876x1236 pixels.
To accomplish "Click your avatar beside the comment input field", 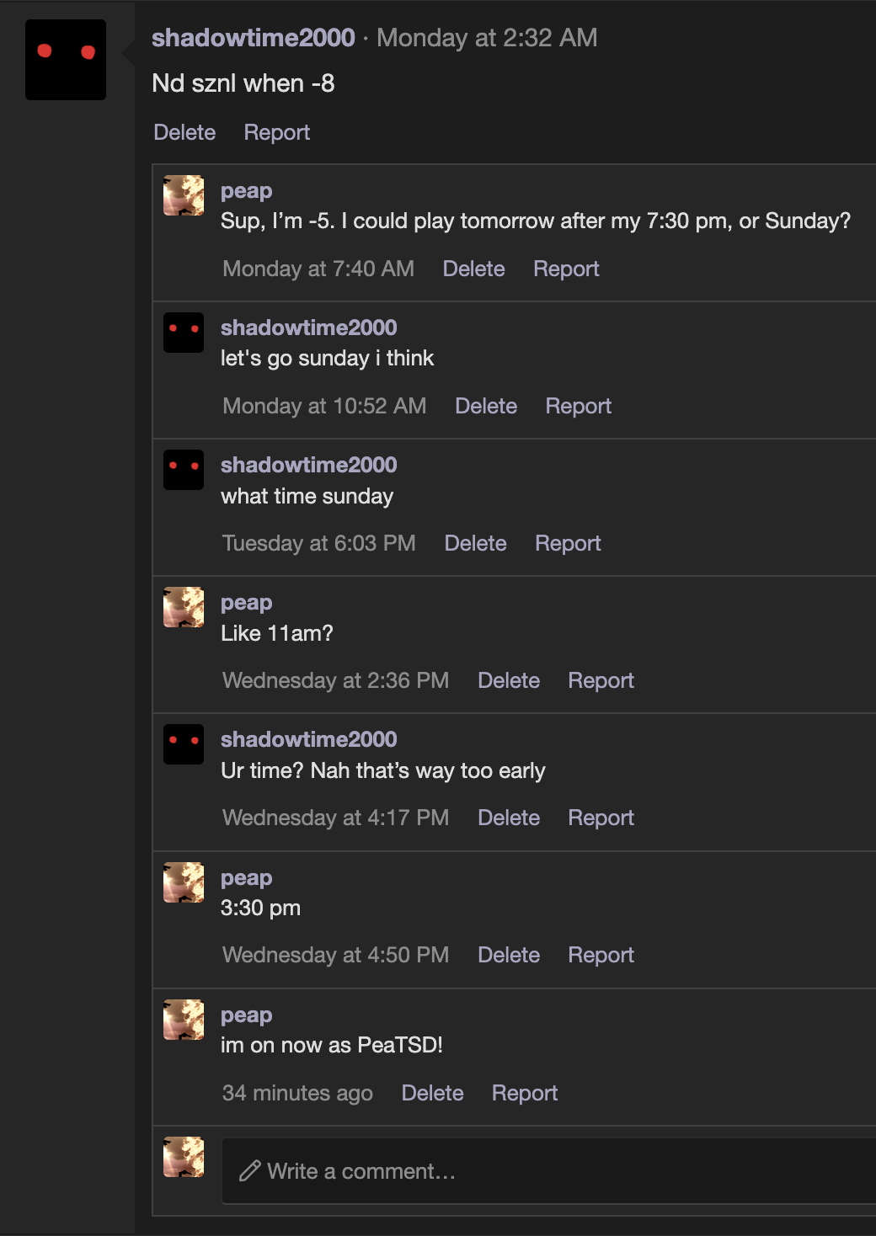I will pyautogui.click(x=183, y=1158).
